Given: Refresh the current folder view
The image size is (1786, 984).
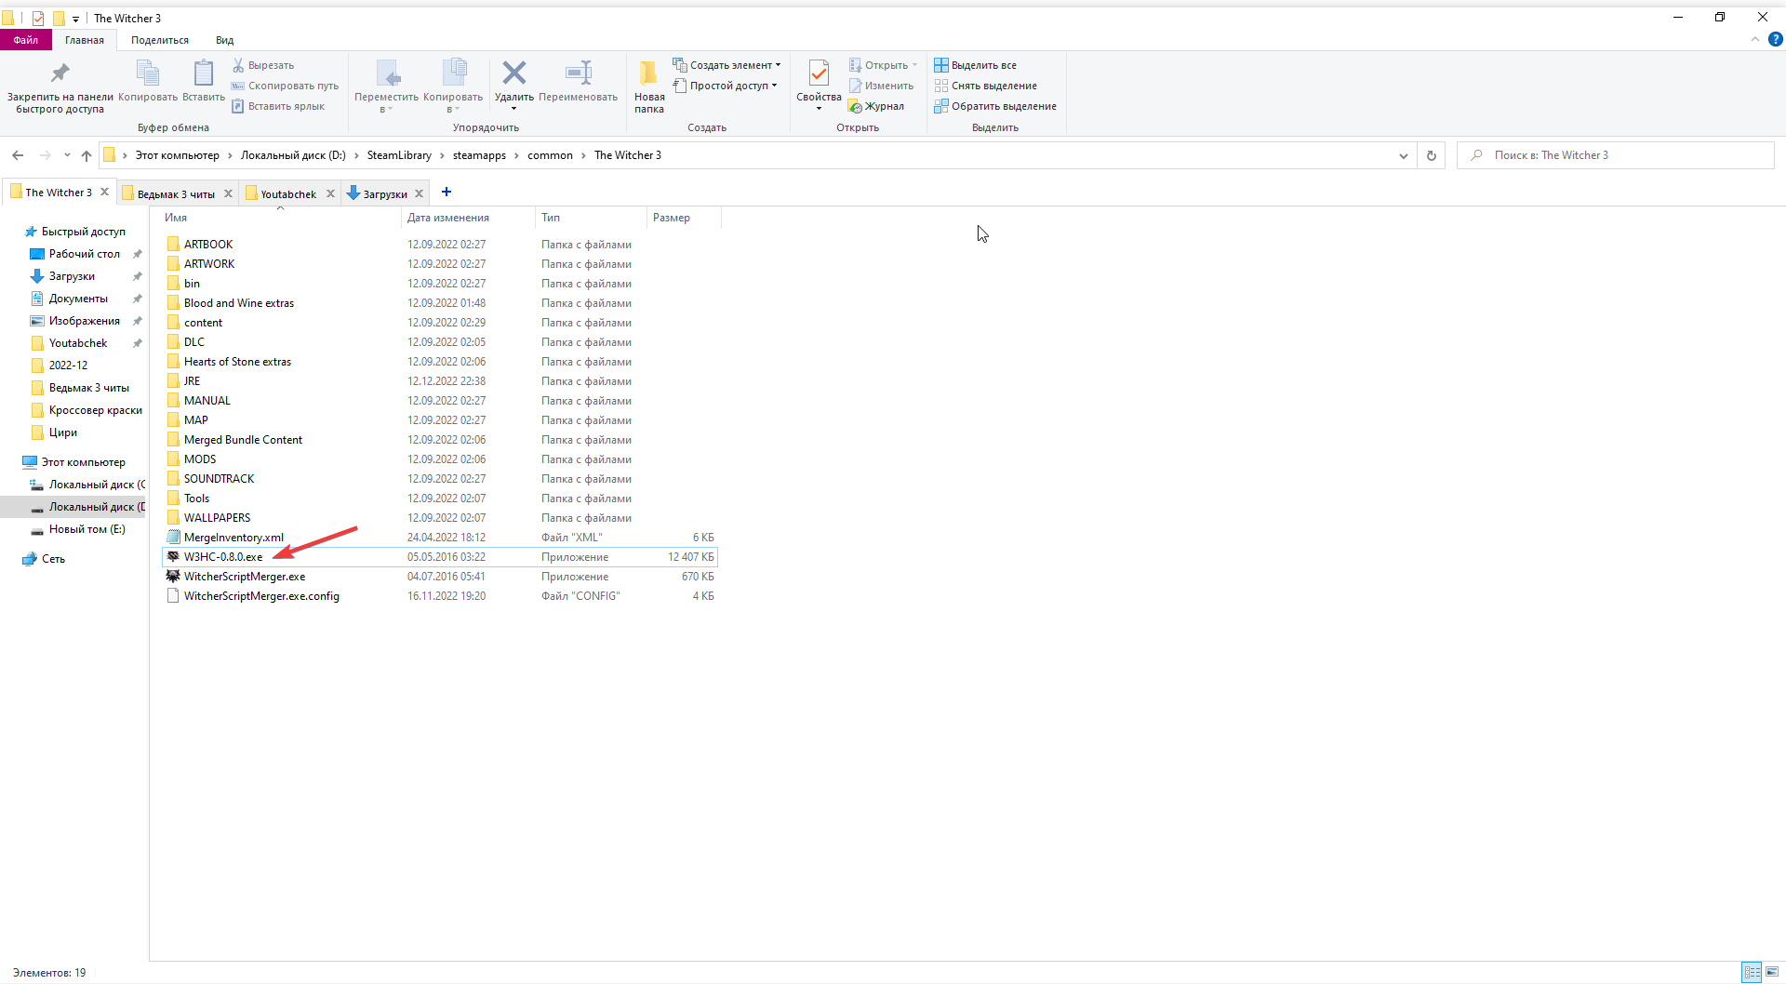Looking at the screenshot, I should point(1432,155).
